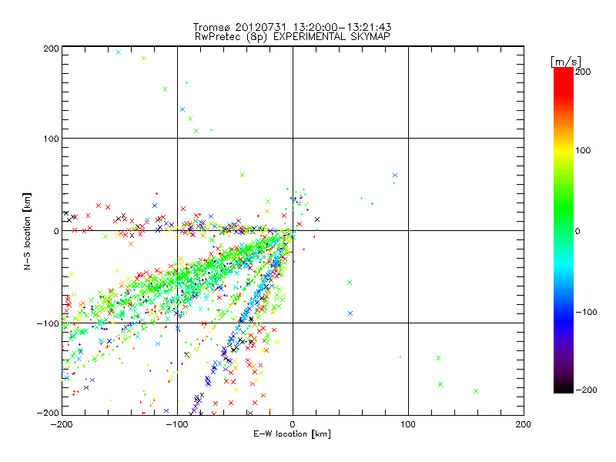Select the colorbar tick label "200"
This screenshot has height=462, width=616.
click(x=583, y=72)
